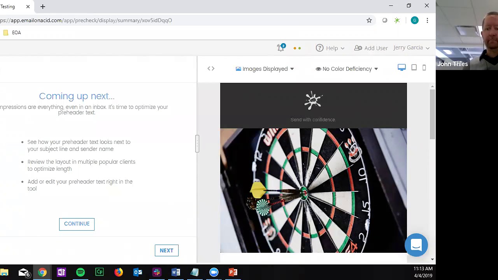Click the John Thies webcam thumbnail
This screenshot has width=498, height=280.
tap(467, 35)
